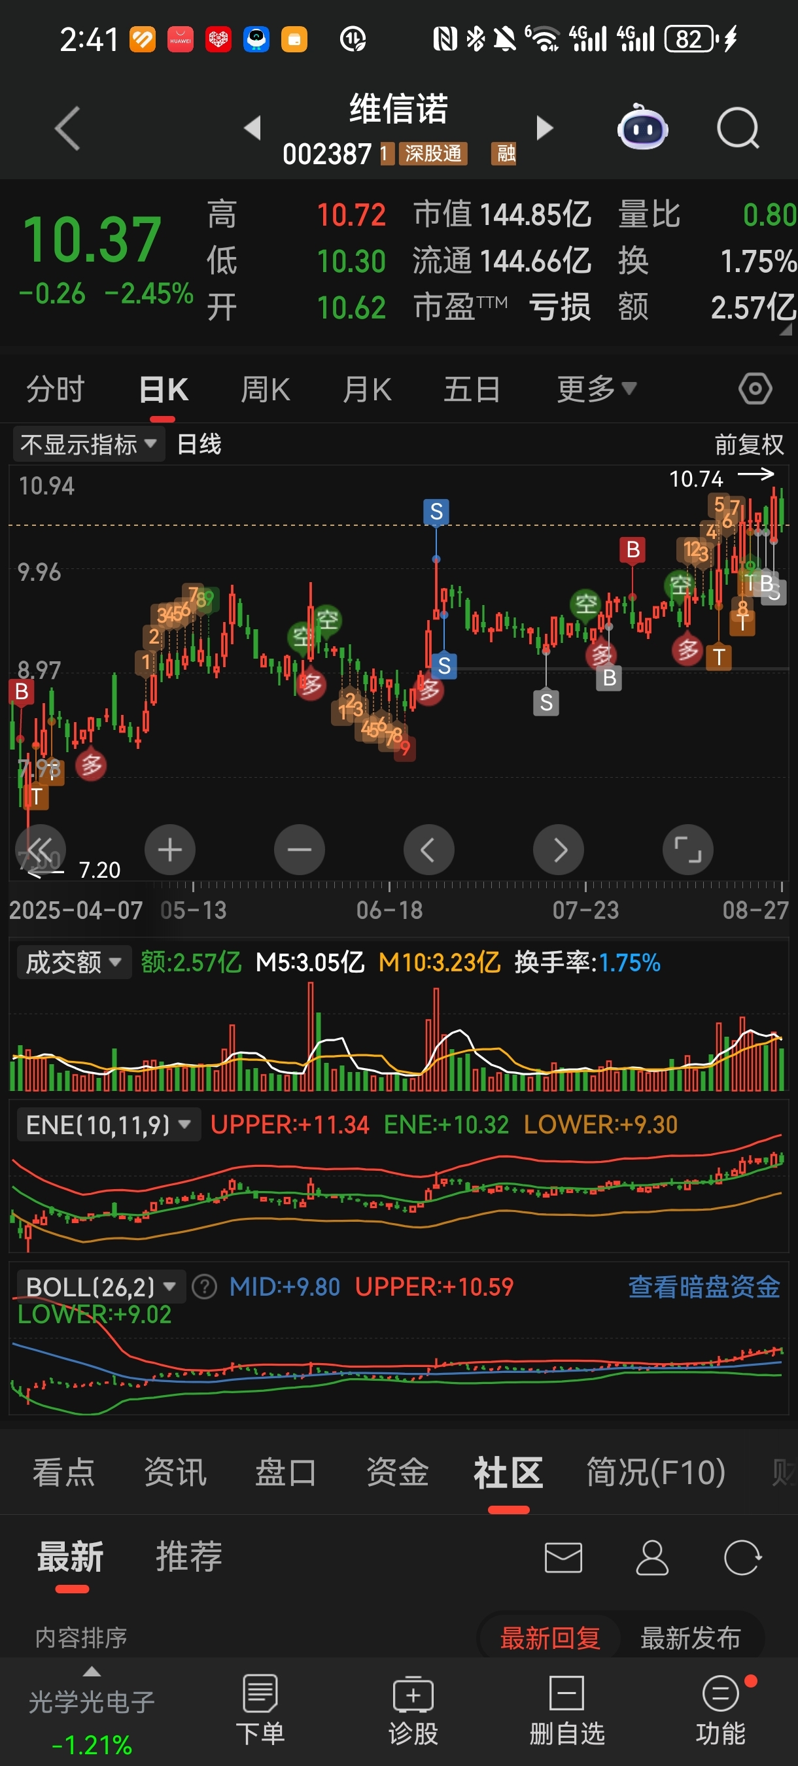
Task: Zoom in chart with plus button
Action: [x=170, y=850]
